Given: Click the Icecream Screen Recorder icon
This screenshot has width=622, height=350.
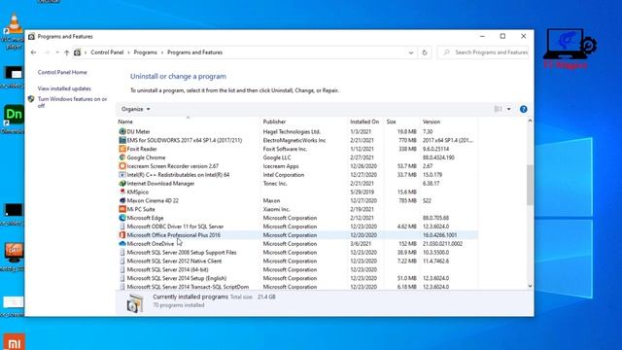Looking at the screenshot, I should (122, 166).
